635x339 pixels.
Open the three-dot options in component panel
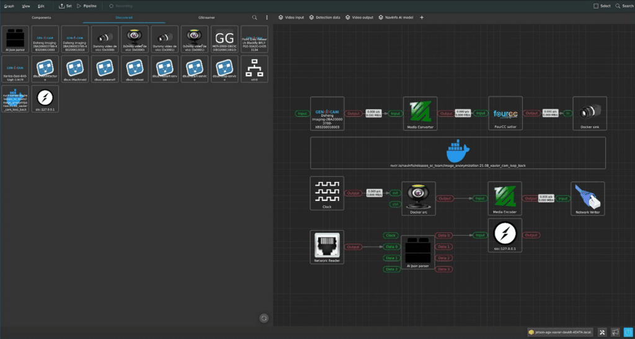pyautogui.click(x=267, y=18)
